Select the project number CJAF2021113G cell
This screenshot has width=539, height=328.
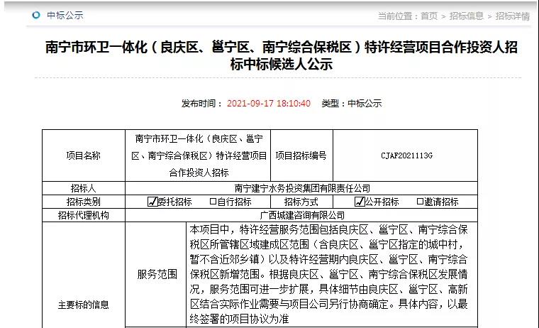click(406, 155)
